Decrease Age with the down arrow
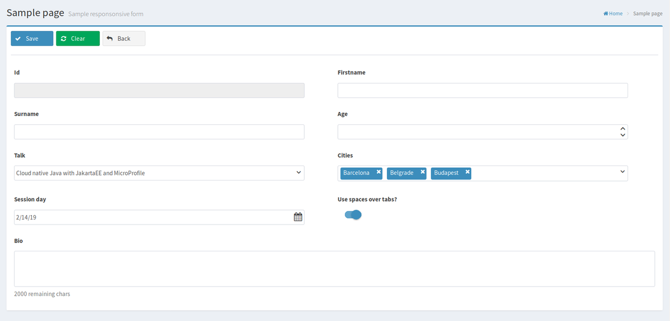Viewport: 670px width, 321px height. click(623, 135)
